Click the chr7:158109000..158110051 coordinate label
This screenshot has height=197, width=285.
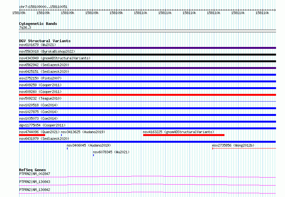43,7
